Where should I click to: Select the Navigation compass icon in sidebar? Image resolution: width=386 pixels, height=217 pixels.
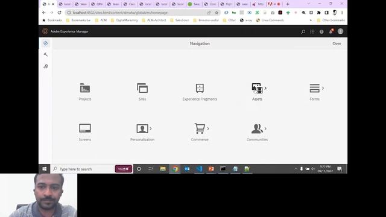point(46,43)
